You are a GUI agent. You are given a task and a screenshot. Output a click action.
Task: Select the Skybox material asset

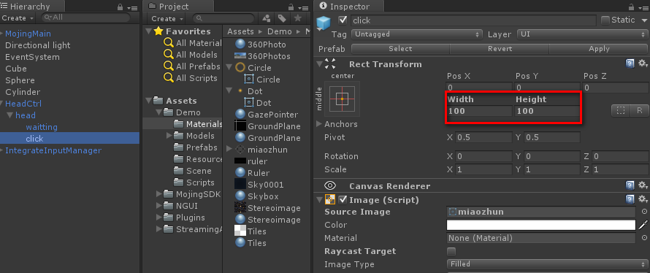pyautogui.click(x=240, y=196)
